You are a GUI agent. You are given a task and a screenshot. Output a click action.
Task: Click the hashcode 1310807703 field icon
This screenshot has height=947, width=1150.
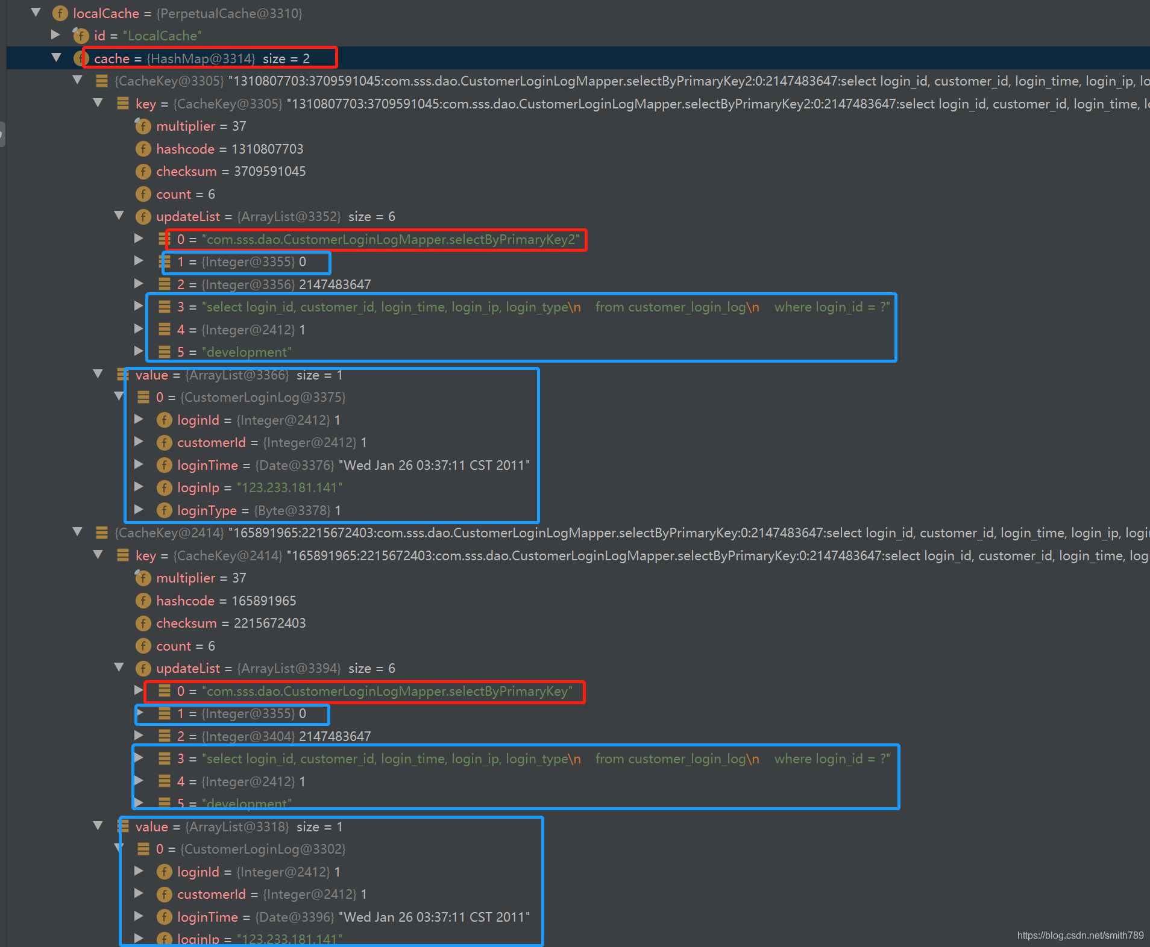[x=143, y=149]
